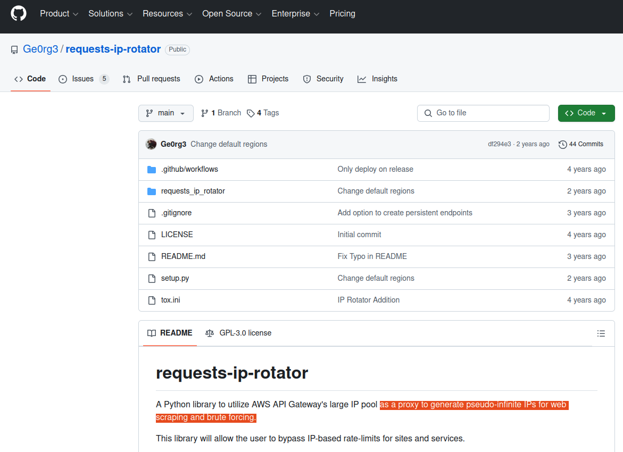Image resolution: width=623 pixels, height=452 pixels.
Task: Open commit hash df294e3
Action: [x=499, y=144]
